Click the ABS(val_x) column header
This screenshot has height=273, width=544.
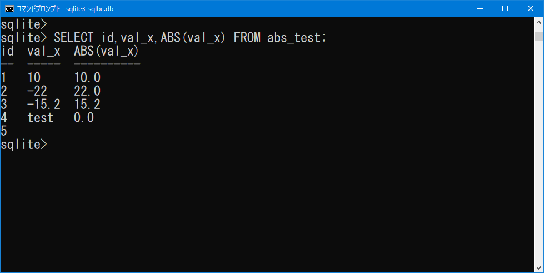coord(107,51)
